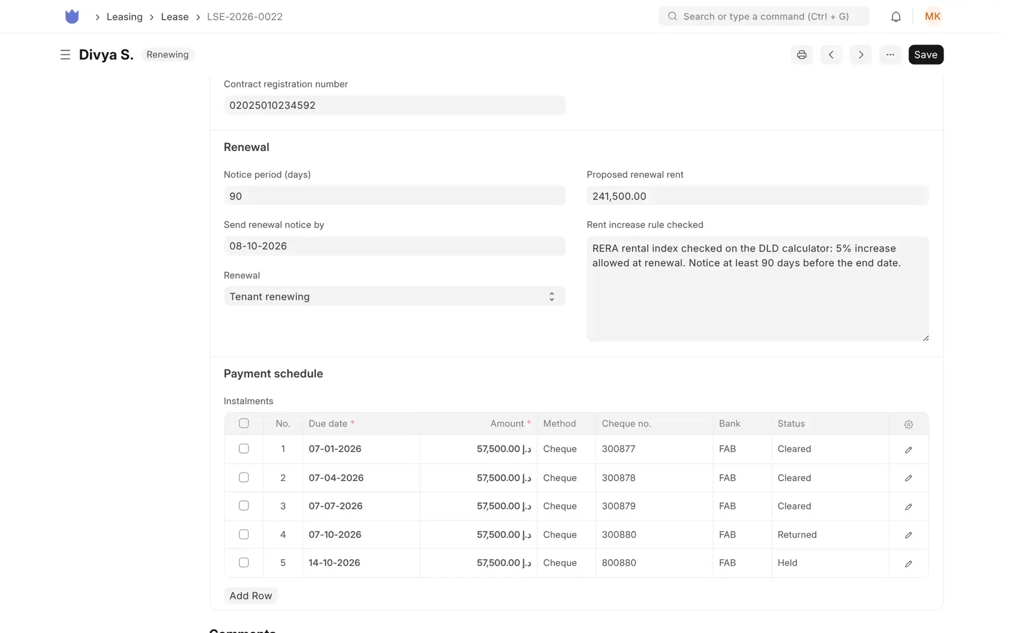Print this lease with printer icon
This screenshot has height=633, width=1012.
pyautogui.click(x=802, y=55)
